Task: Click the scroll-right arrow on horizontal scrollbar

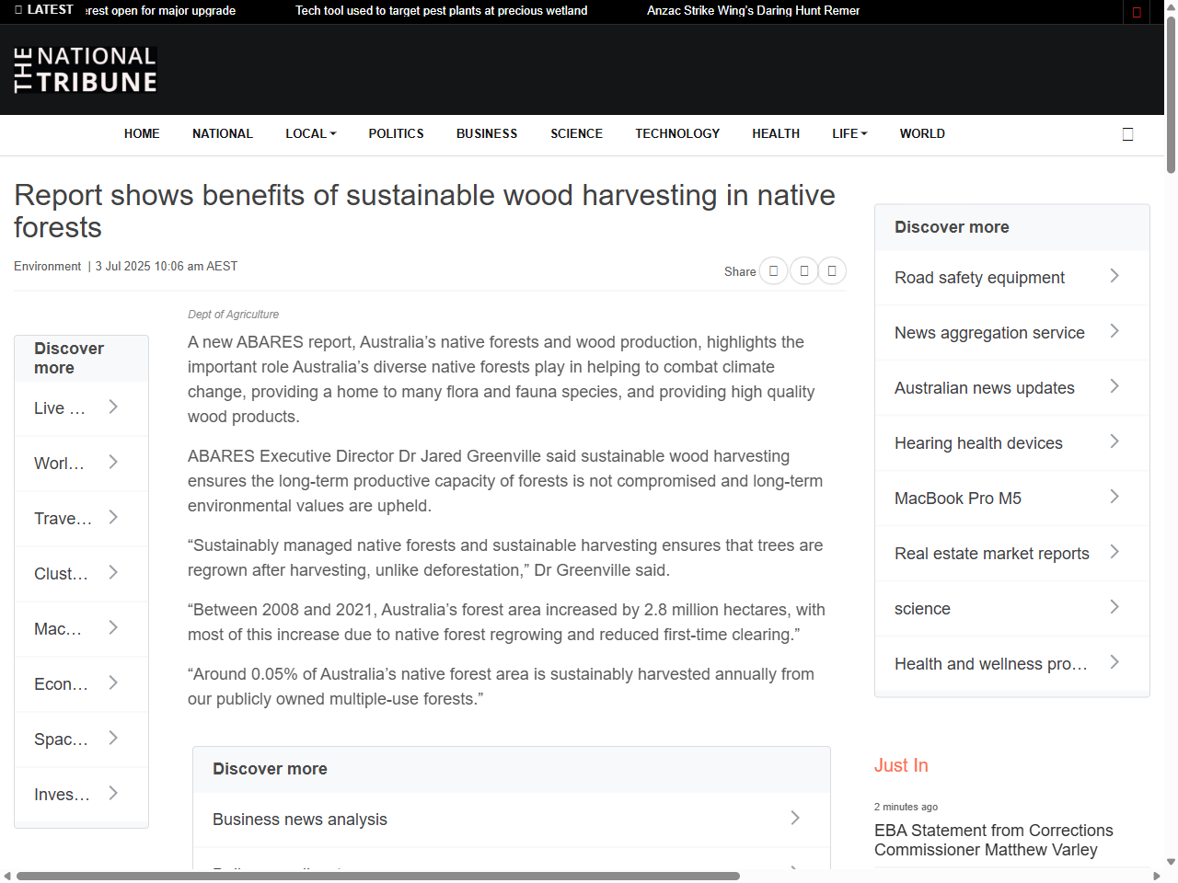Action: (1157, 876)
